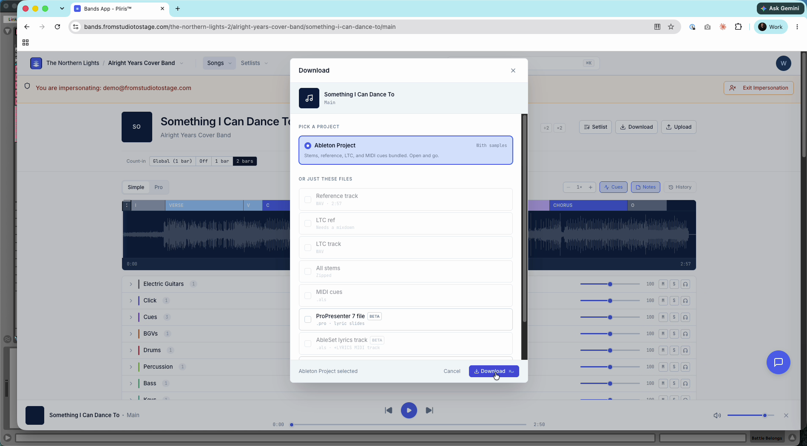Solo the Click track
Screen dimensions: 807x446
pyautogui.click(x=674, y=301)
